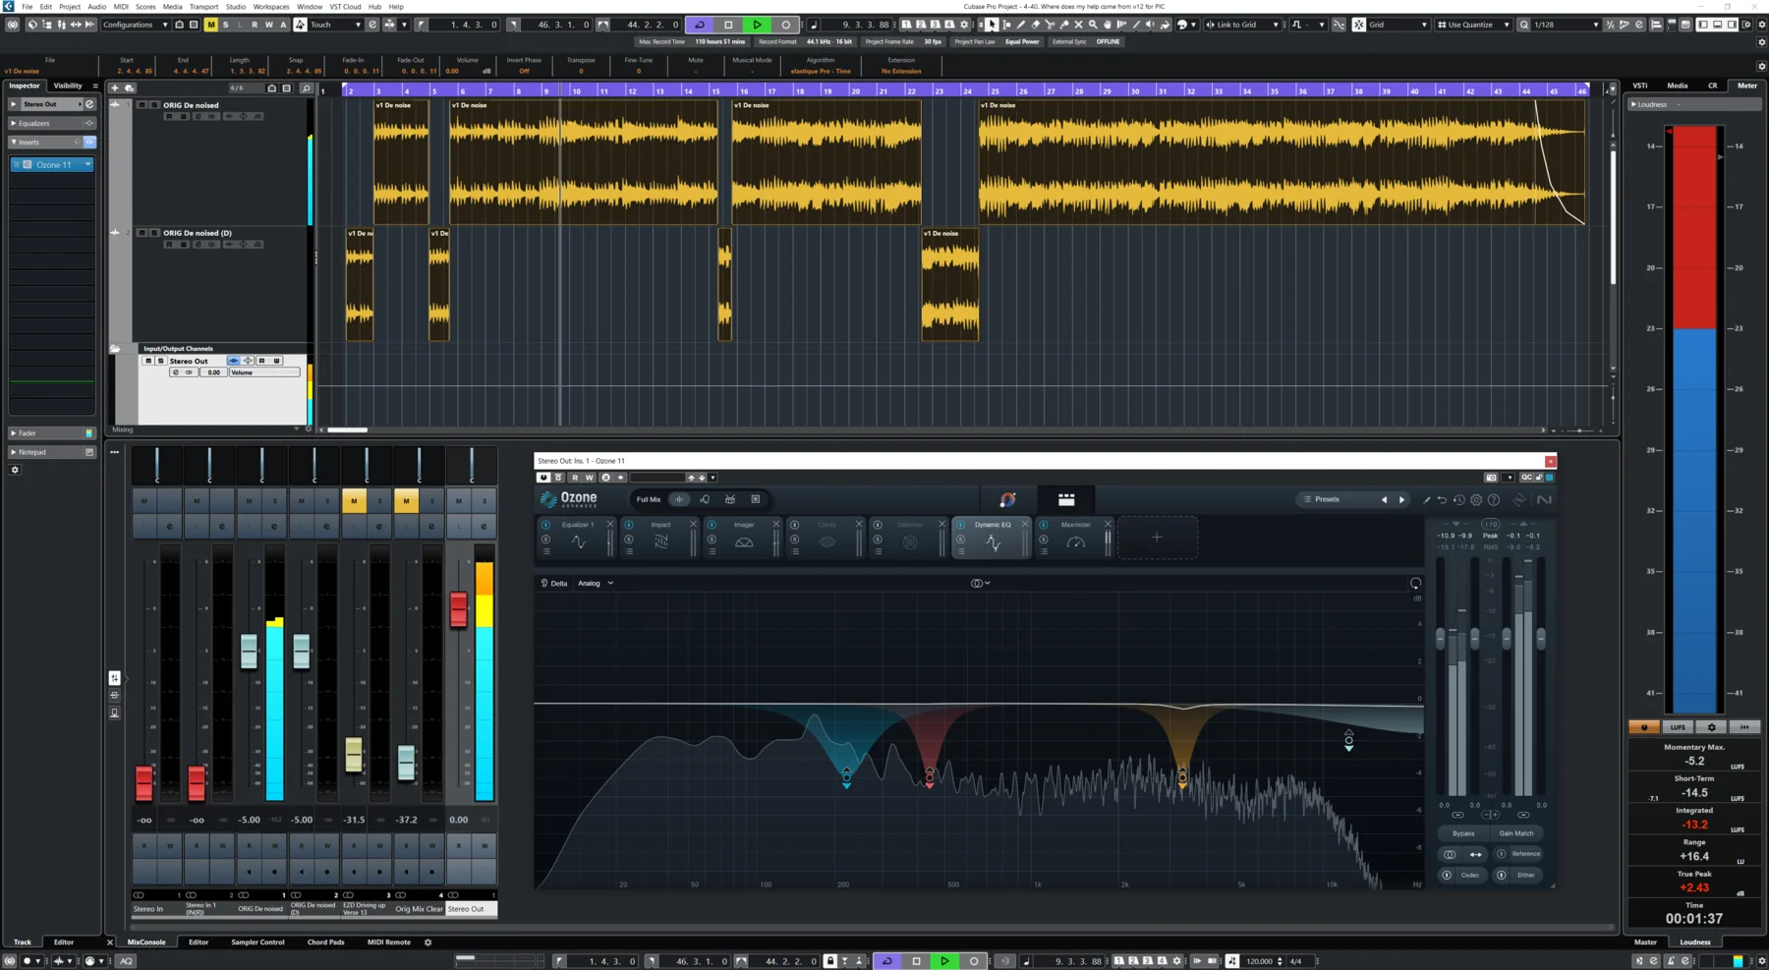This screenshot has height=970, width=1769.
Task: Toggle global Mute state in top toolbar
Action: (x=210, y=25)
